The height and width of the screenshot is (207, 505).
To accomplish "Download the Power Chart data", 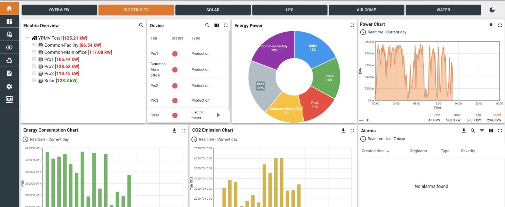I will tap(491, 25).
